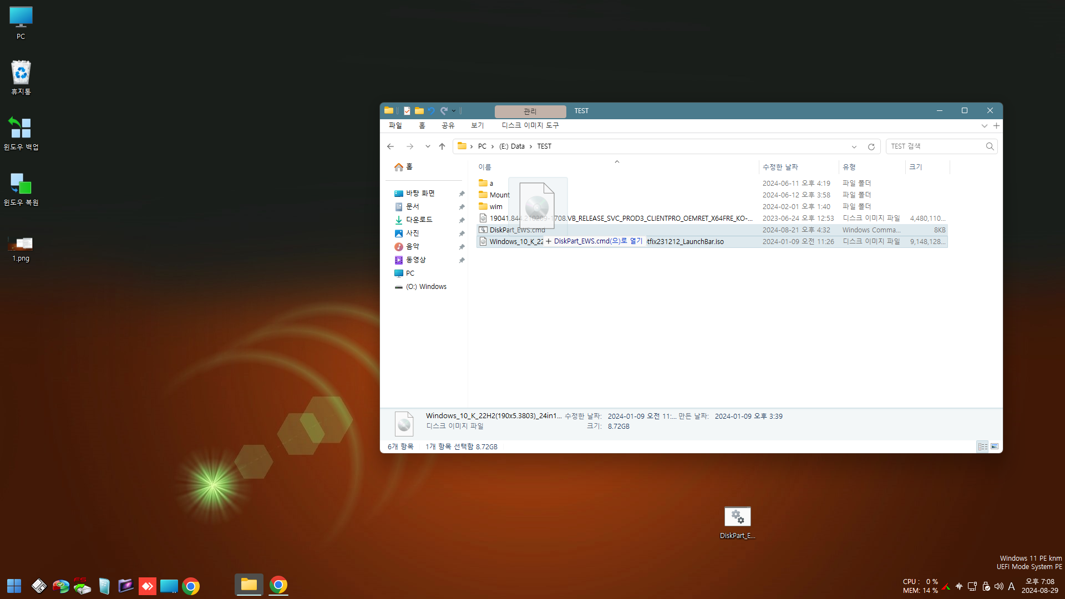Go back with the back arrow
The width and height of the screenshot is (1065, 599).
click(x=390, y=146)
